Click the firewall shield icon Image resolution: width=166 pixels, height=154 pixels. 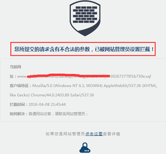tap(85, 18)
